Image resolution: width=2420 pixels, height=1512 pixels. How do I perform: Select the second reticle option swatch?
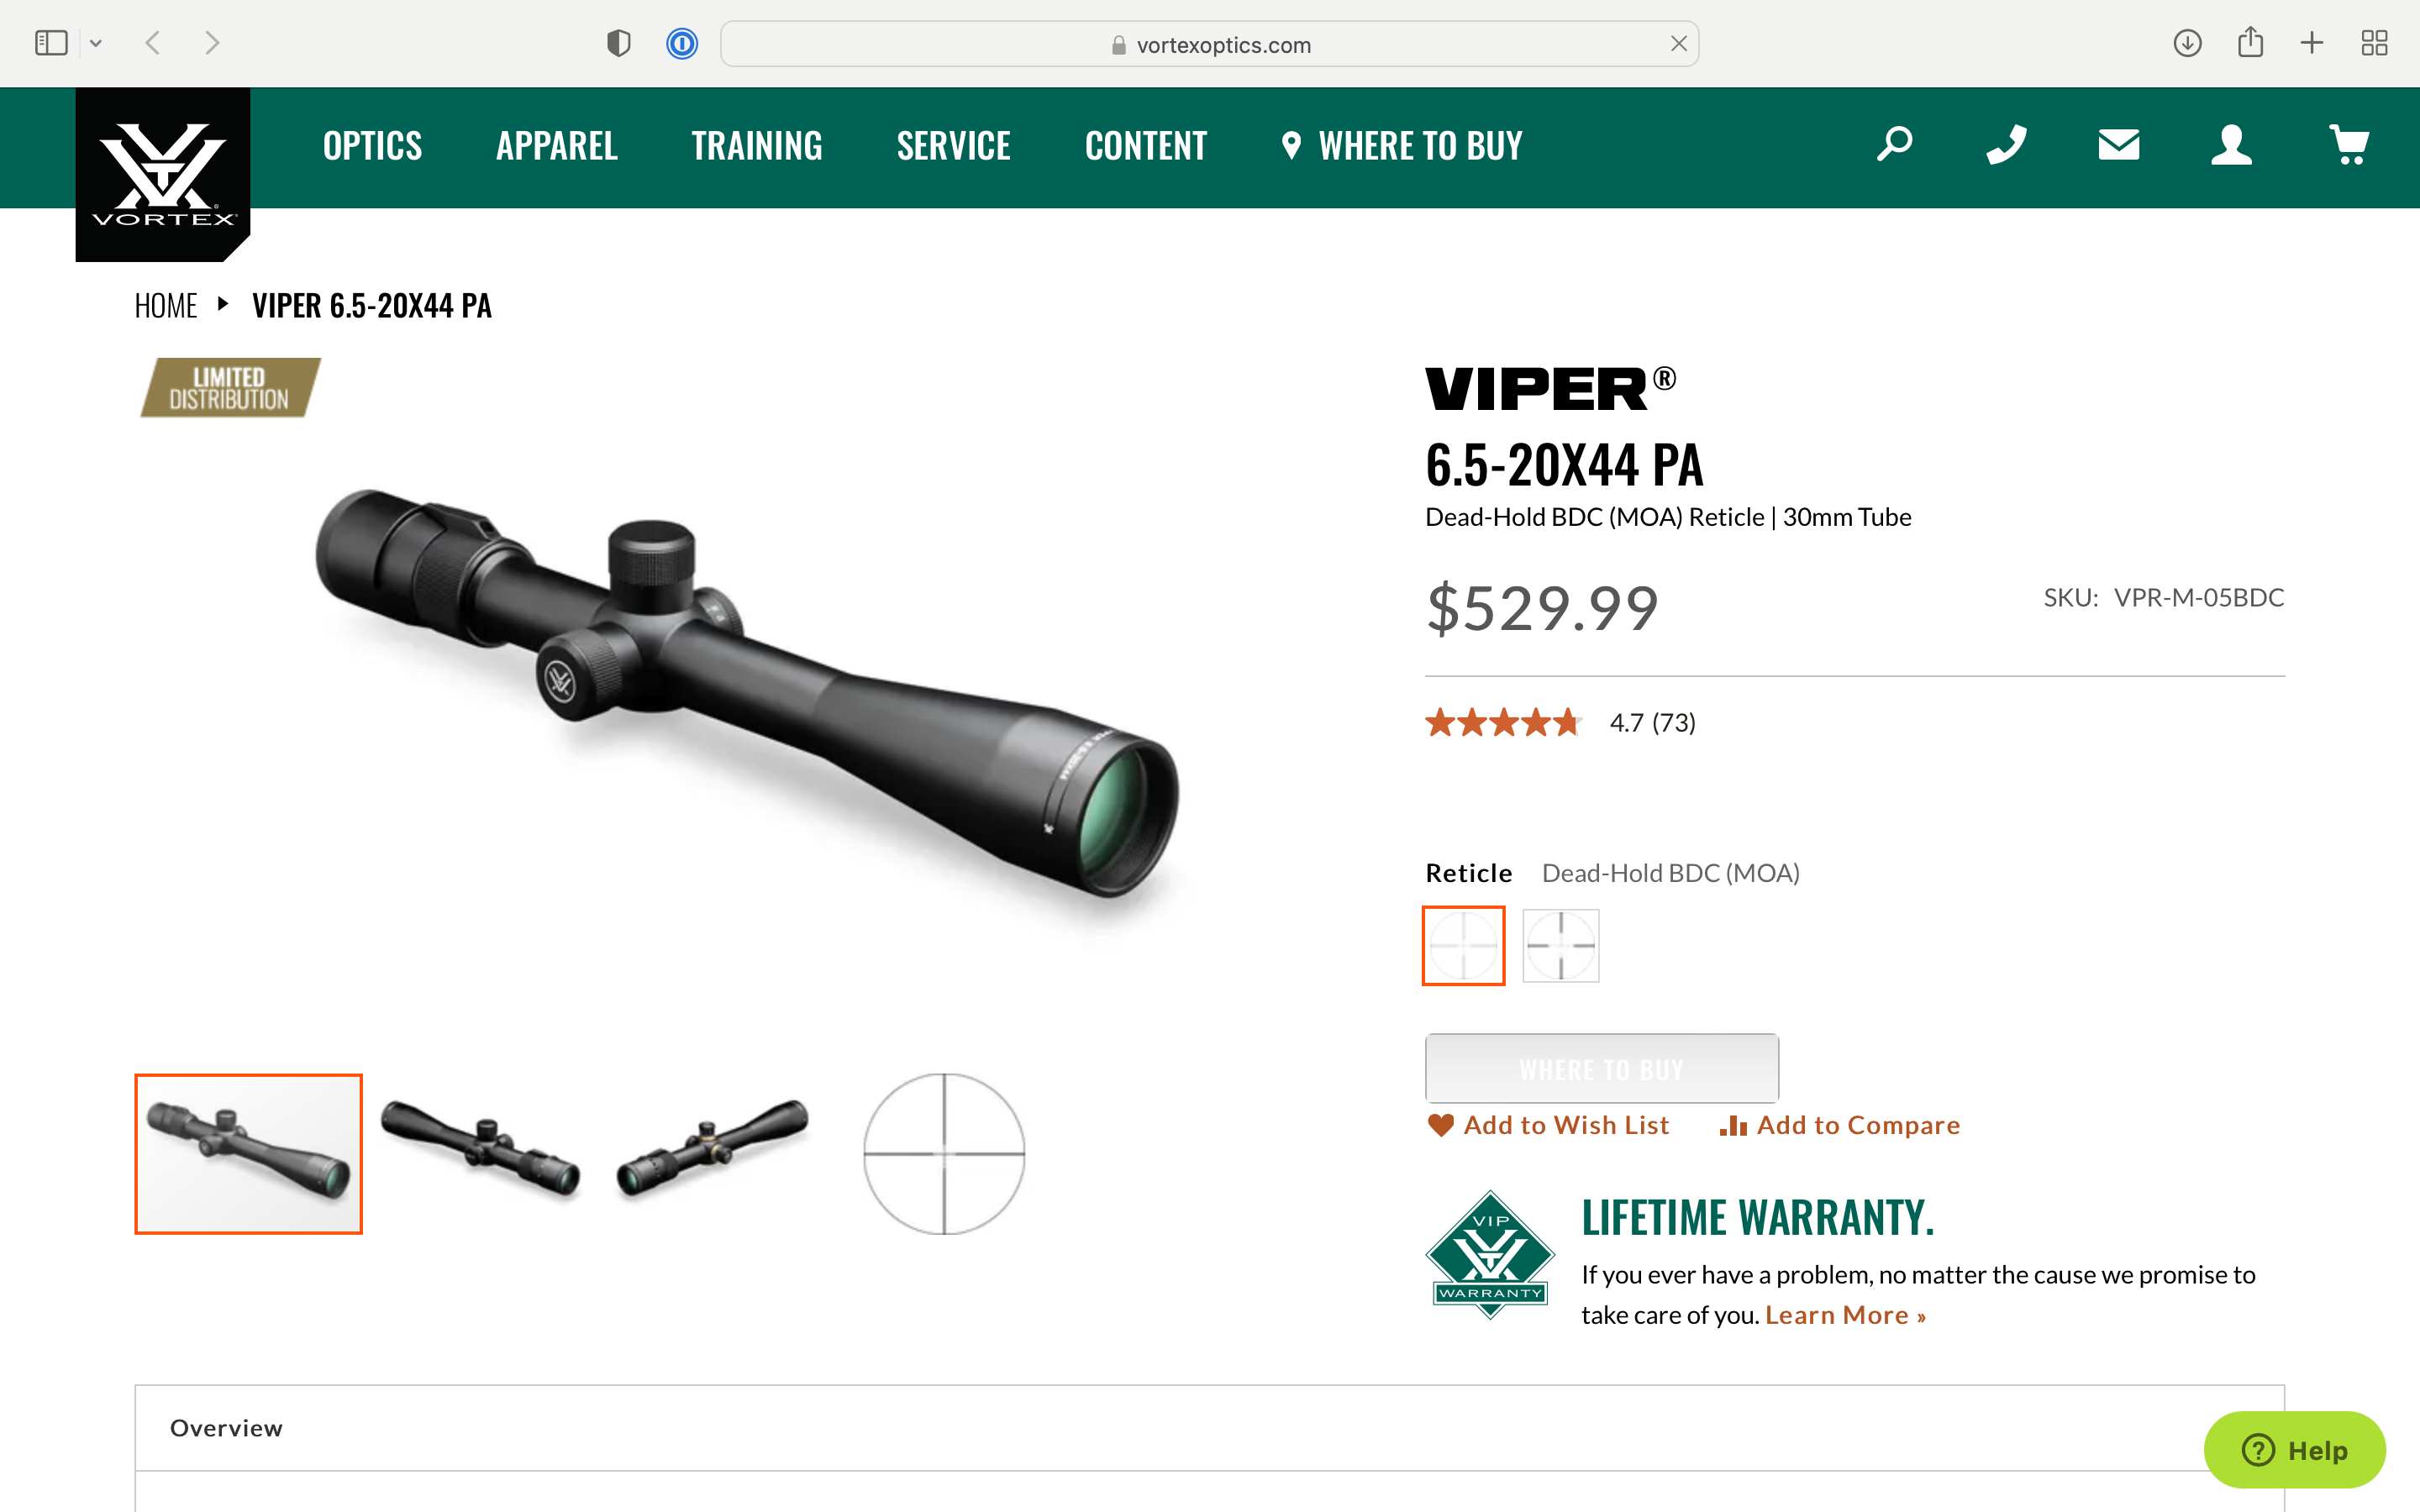(x=1560, y=945)
